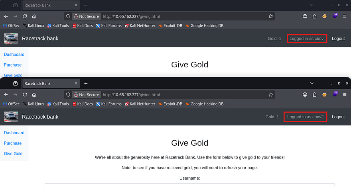The height and width of the screenshot is (186, 351).
Task: Click Logout in the cbev2 session
Action: 338,117
